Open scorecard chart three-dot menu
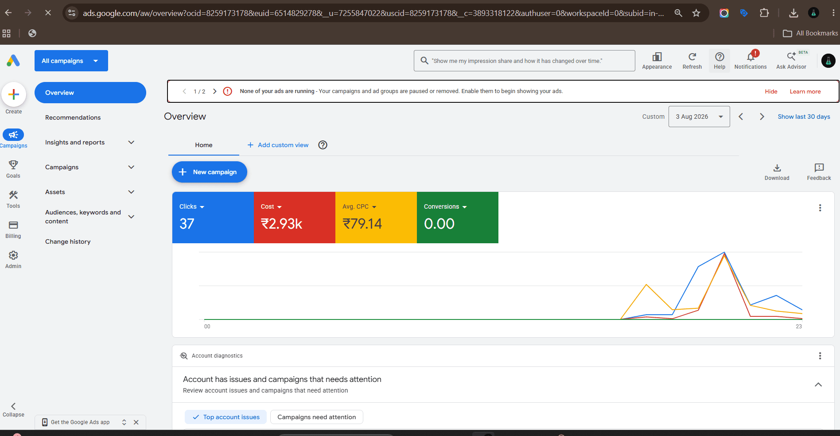840x436 pixels. [820, 208]
